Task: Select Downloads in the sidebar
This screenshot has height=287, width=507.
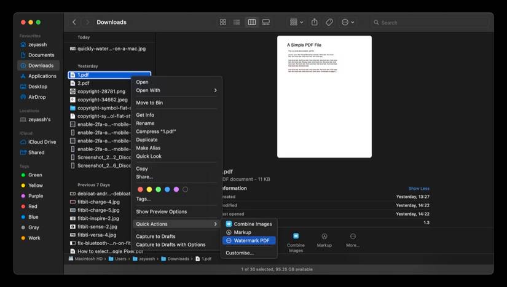Action: pos(38,66)
